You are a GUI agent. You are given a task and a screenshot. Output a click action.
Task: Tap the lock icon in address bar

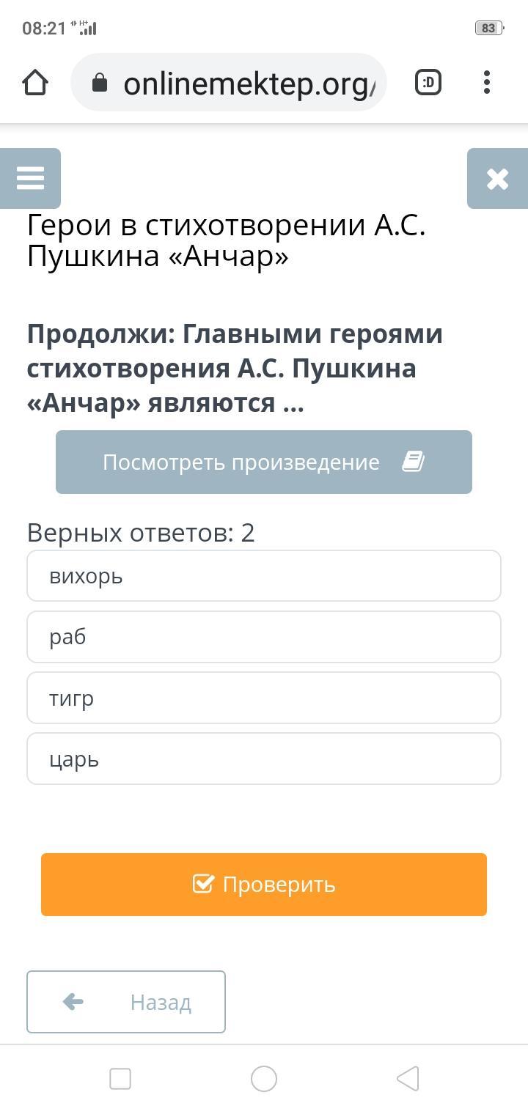click(x=100, y=84)
